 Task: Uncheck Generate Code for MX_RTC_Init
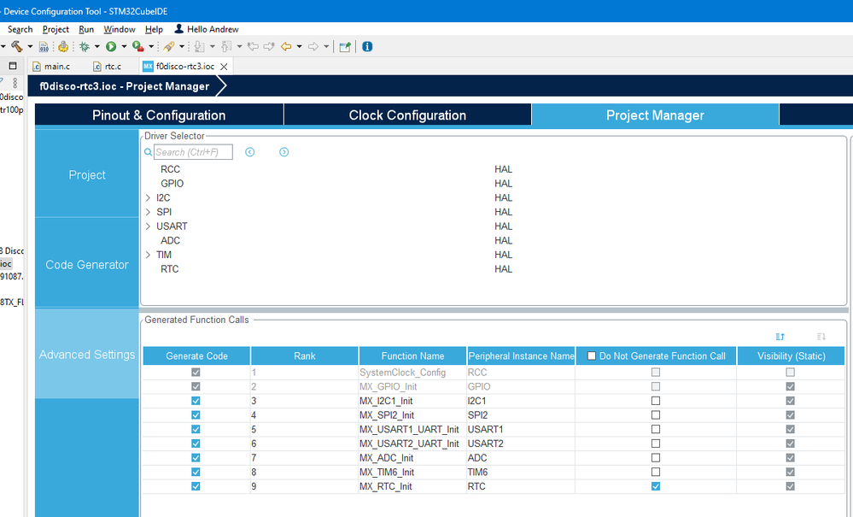pos(196,486)
